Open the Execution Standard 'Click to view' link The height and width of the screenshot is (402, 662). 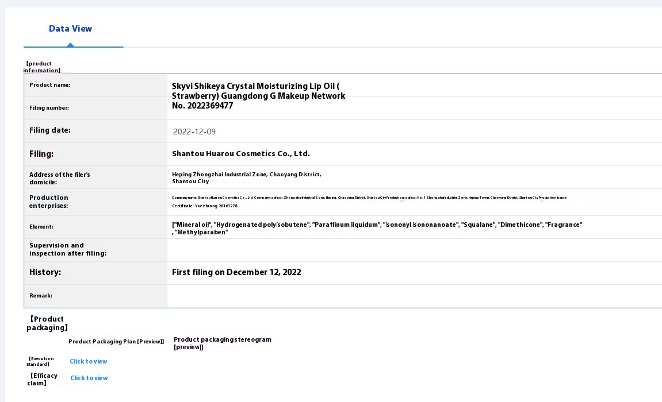(89, 361)
